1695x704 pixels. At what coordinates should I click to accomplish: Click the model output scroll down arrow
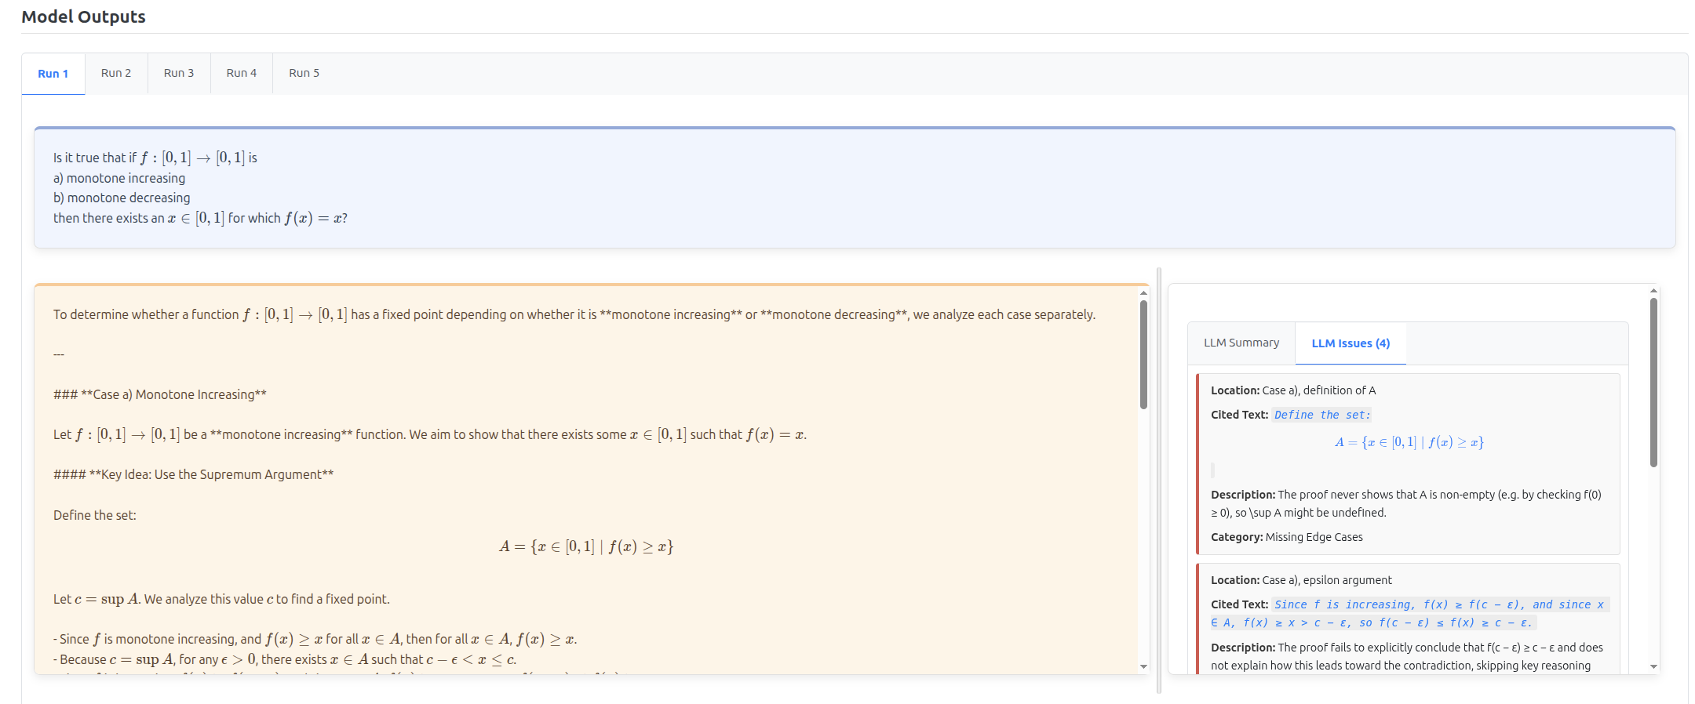1143,666
